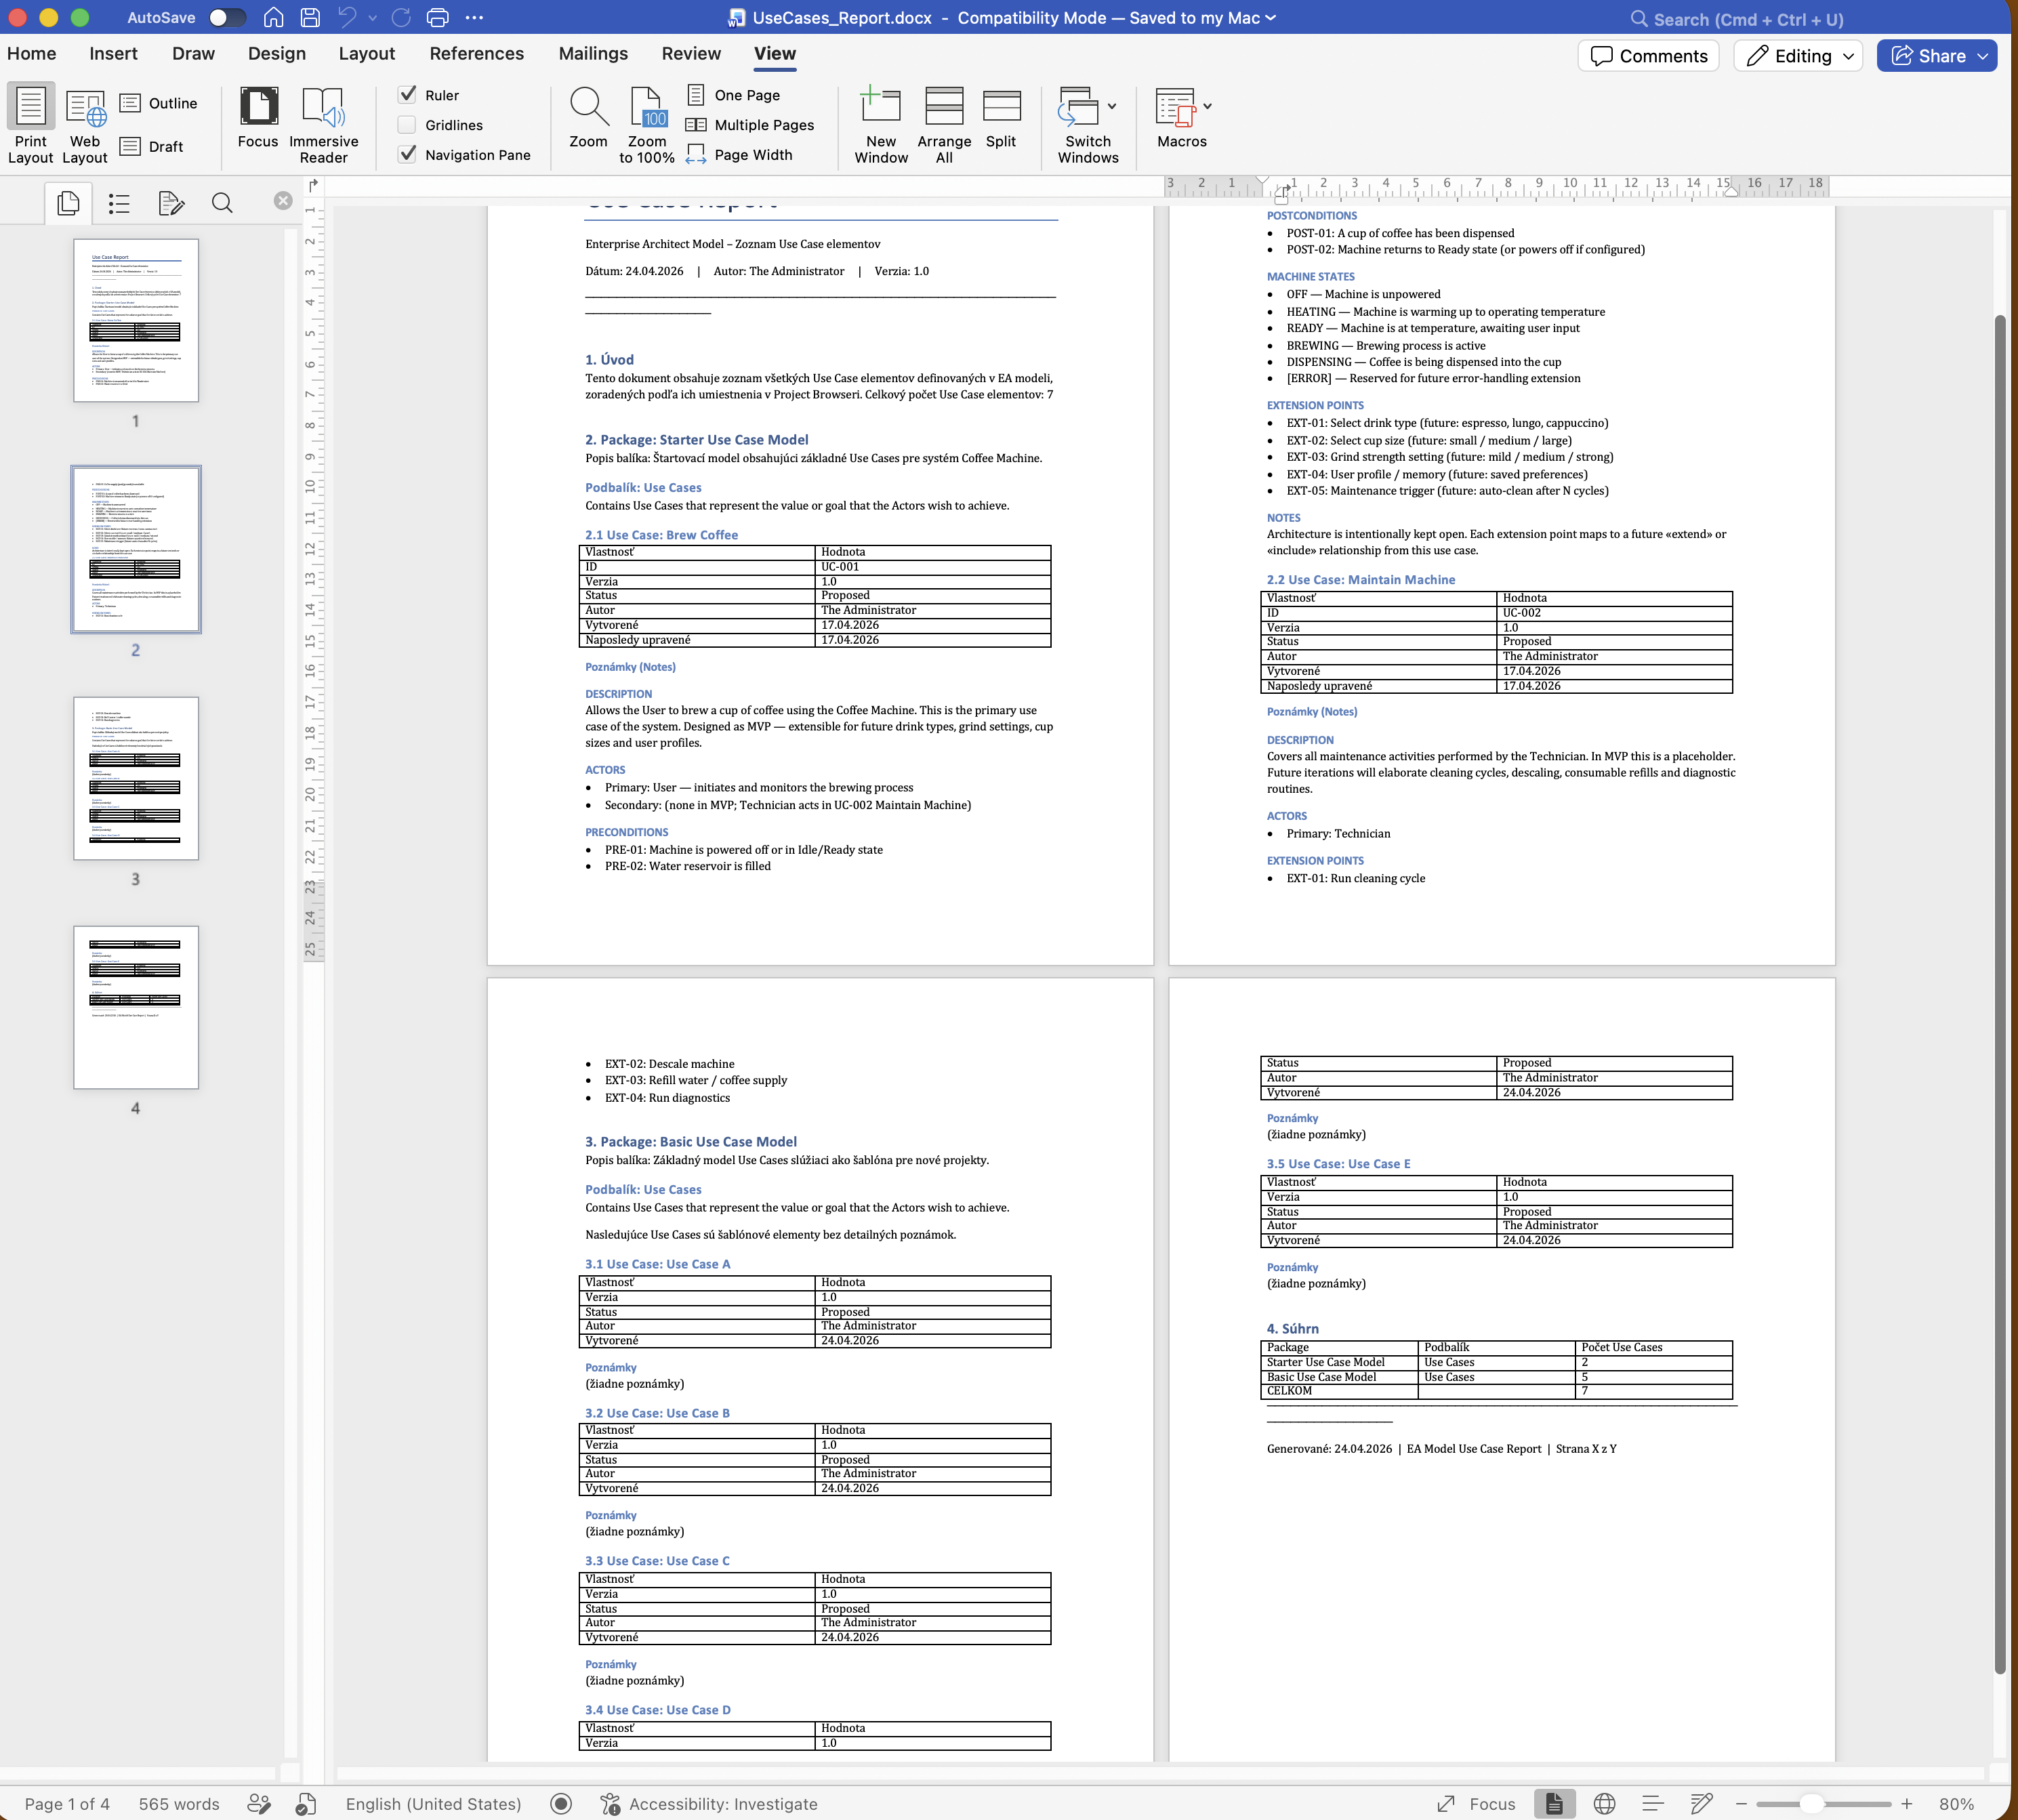This screenshot has height=1820, width=2018.
Task: Open the Review ribbon tab
Action: [691, 54]
